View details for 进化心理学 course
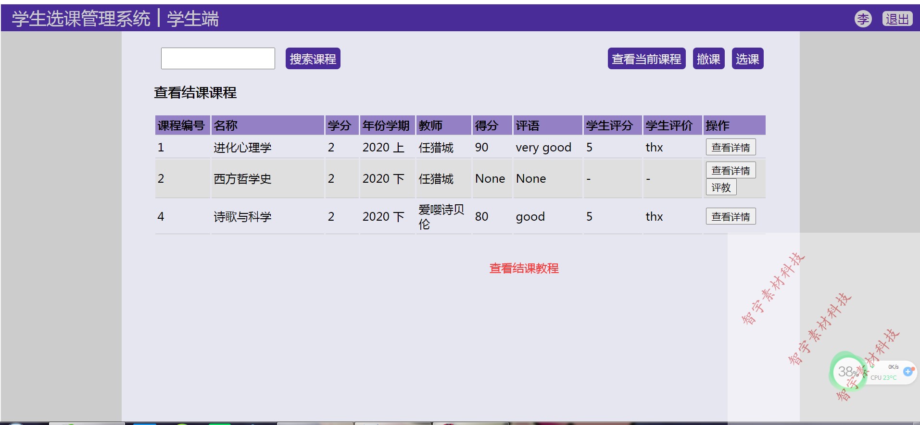This screenshot has width=920, height=425. click(x=731, y=147)
